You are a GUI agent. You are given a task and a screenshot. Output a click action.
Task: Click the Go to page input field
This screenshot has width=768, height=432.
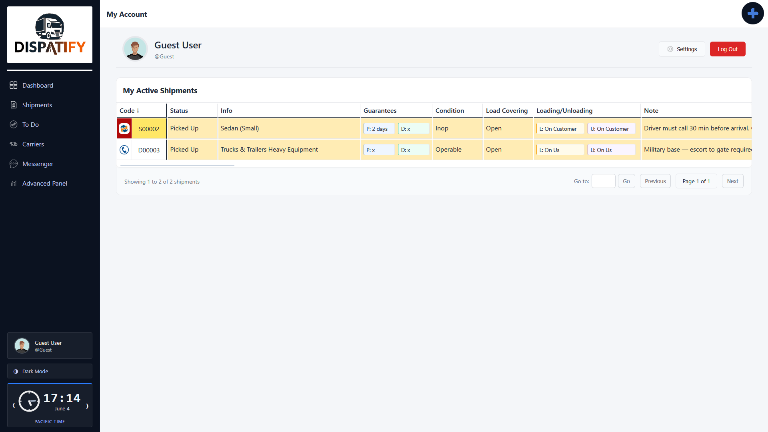[603, 181]
